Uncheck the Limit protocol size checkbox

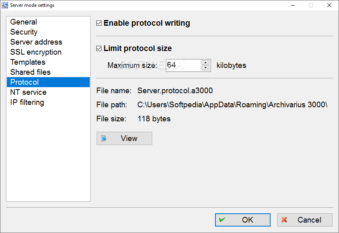tap(99, 48)
